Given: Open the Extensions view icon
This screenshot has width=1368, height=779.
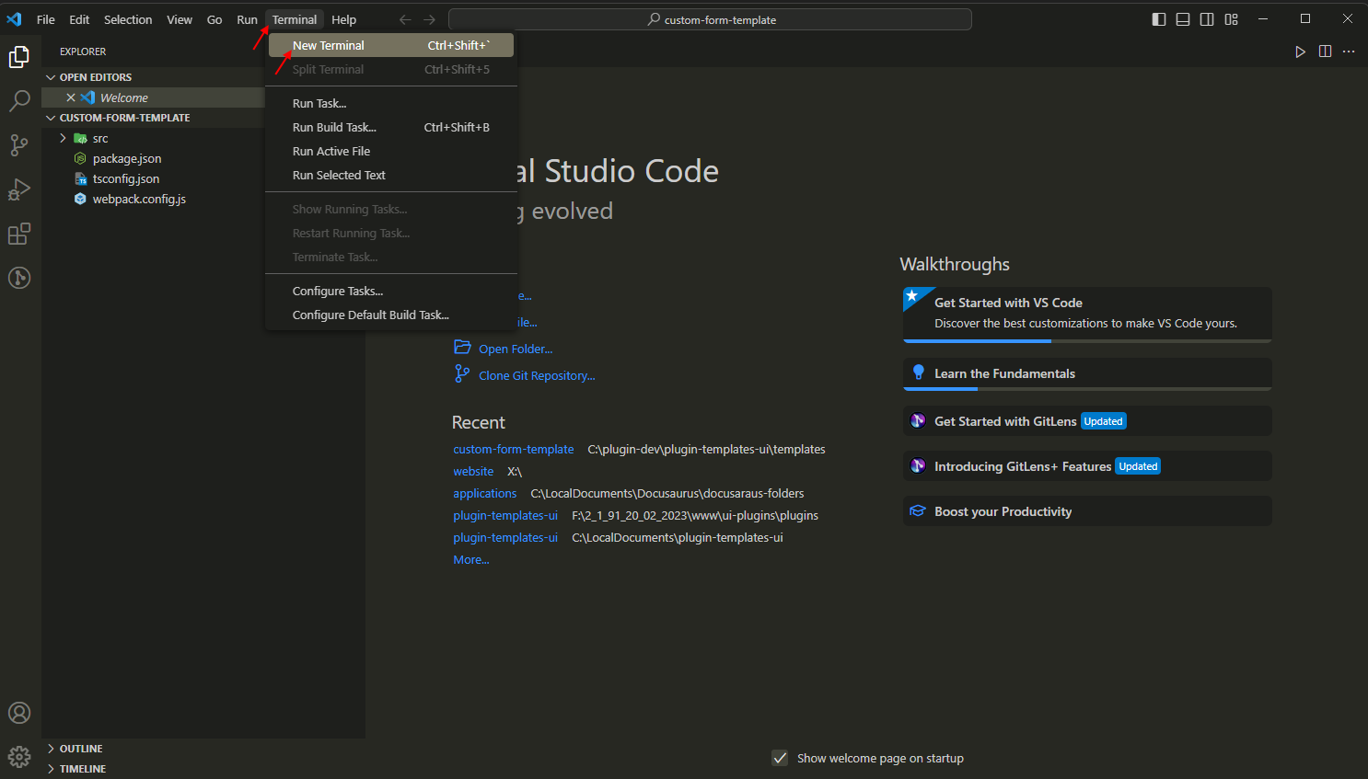Looking at the screenshot, I should [x=19, y=234].
